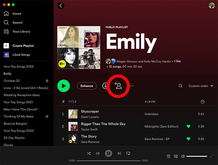Screen dimensions: 218x165
Task: Open the user profile avatar menu
Action: point(211,6)
